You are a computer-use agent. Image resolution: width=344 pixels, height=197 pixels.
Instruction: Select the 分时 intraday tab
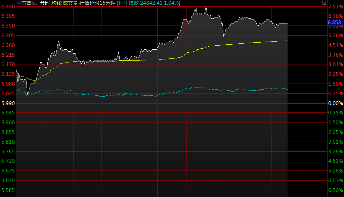(44, 3)
